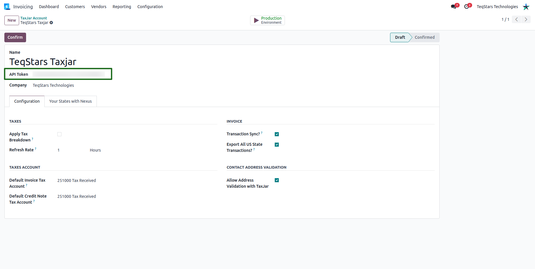535x269 pixels.
Task: Edit the TeqStars Taxjar name field
Action: click(43, 62)
